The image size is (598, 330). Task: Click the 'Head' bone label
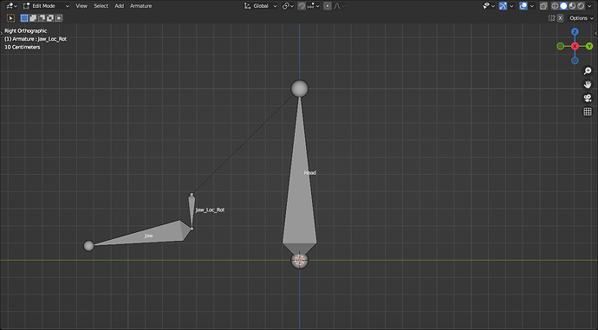309,172
